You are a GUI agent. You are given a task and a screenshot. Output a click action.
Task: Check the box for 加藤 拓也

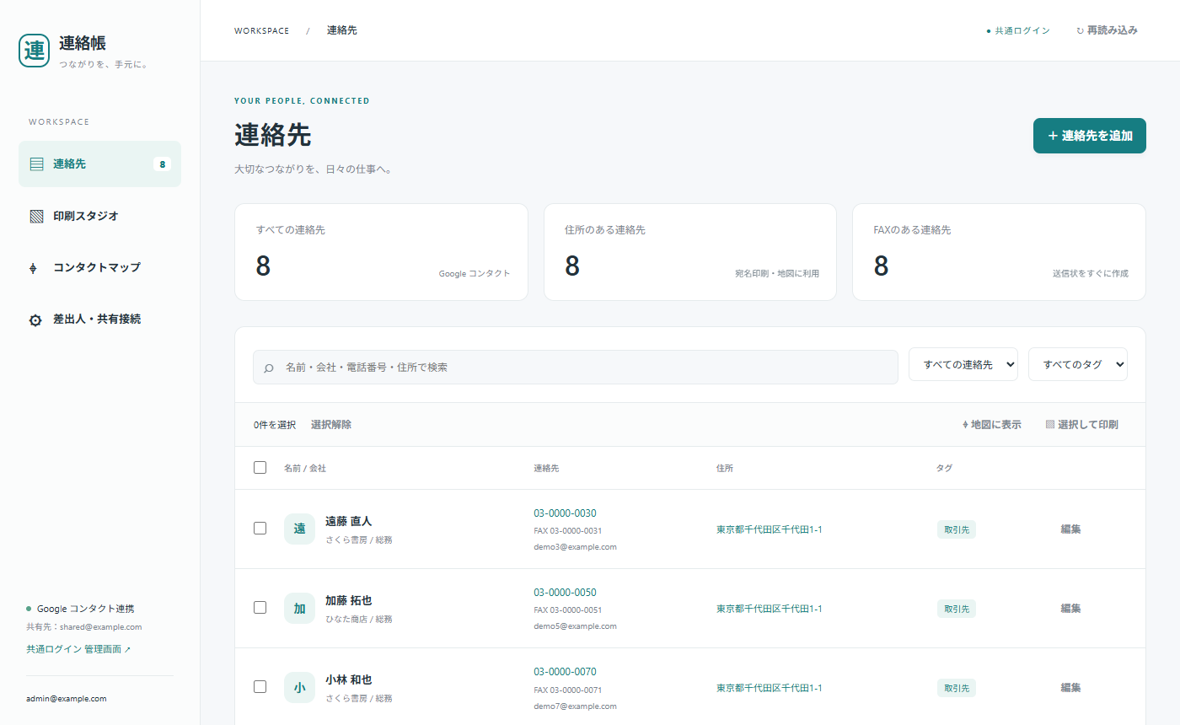[x=260, y=607]
